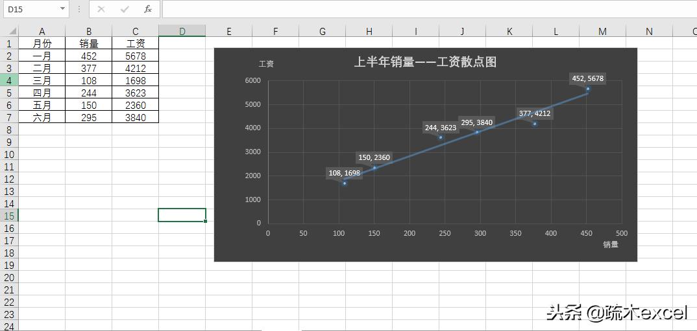
Task: Click the Enter checkmark formula bar icon
Action: (125, 9)
